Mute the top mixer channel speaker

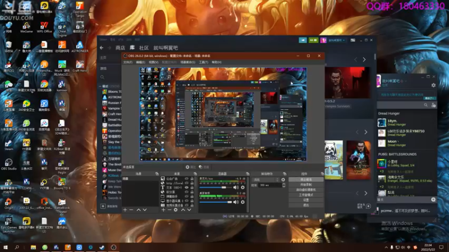pyautogui.click(x=236, y=188)
